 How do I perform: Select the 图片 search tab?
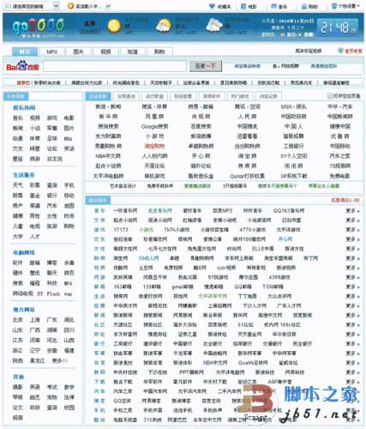78,51
